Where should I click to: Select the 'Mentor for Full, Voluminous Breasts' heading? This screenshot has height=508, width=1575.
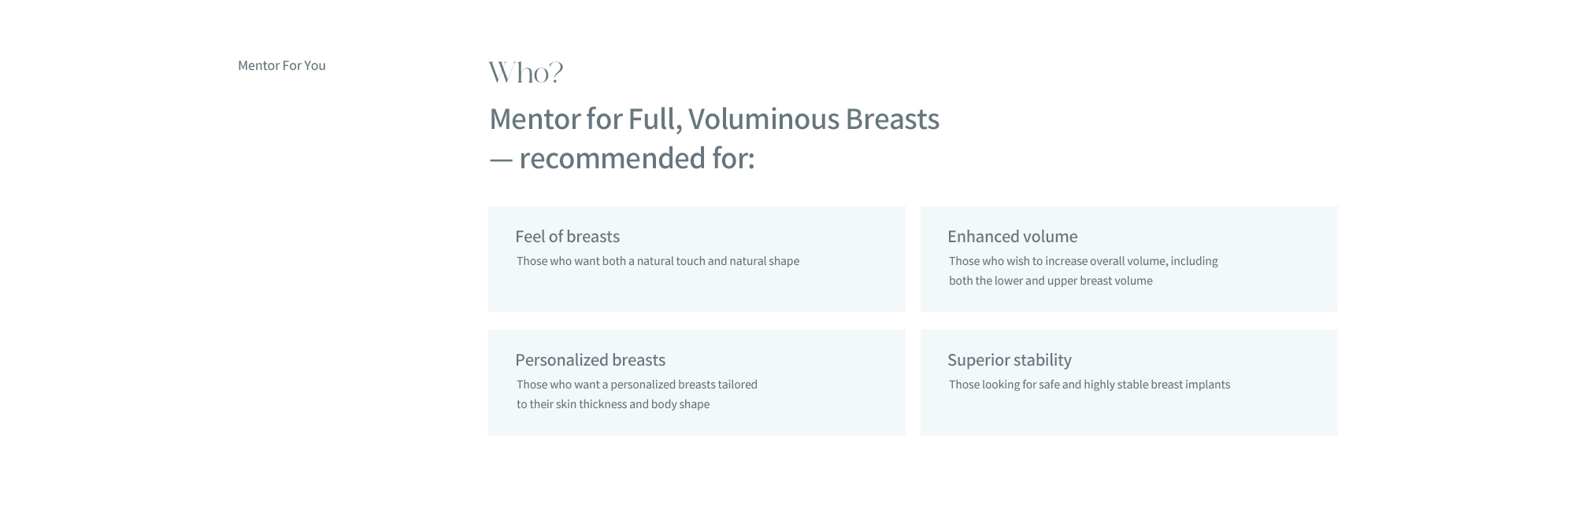coord(714,119)
